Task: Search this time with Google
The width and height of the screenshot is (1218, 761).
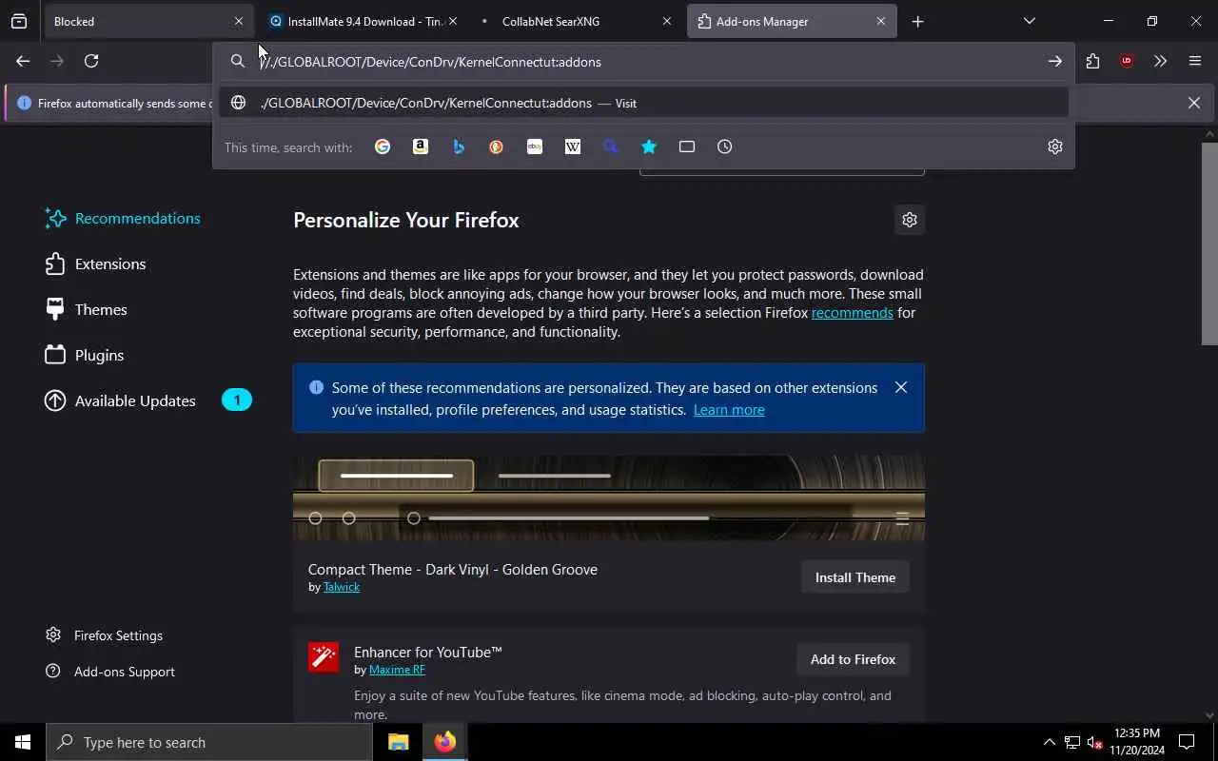Action: click(x=383, y=146)
